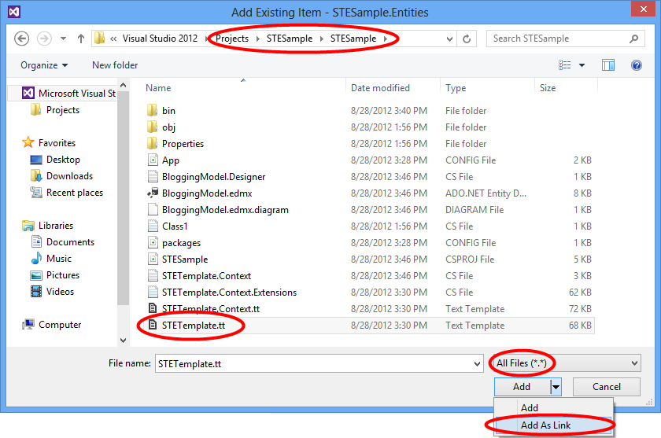Select the bin folder icon
This screenshot has width=661, height=438.
[x=153, y=110]
